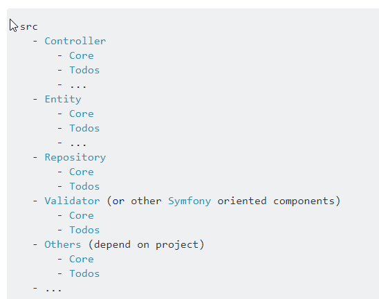Image resolution: width=379 pixels, height=299 pixels.
Task: Click the ellipsis under Entity
Action: [x=78, y=144]
